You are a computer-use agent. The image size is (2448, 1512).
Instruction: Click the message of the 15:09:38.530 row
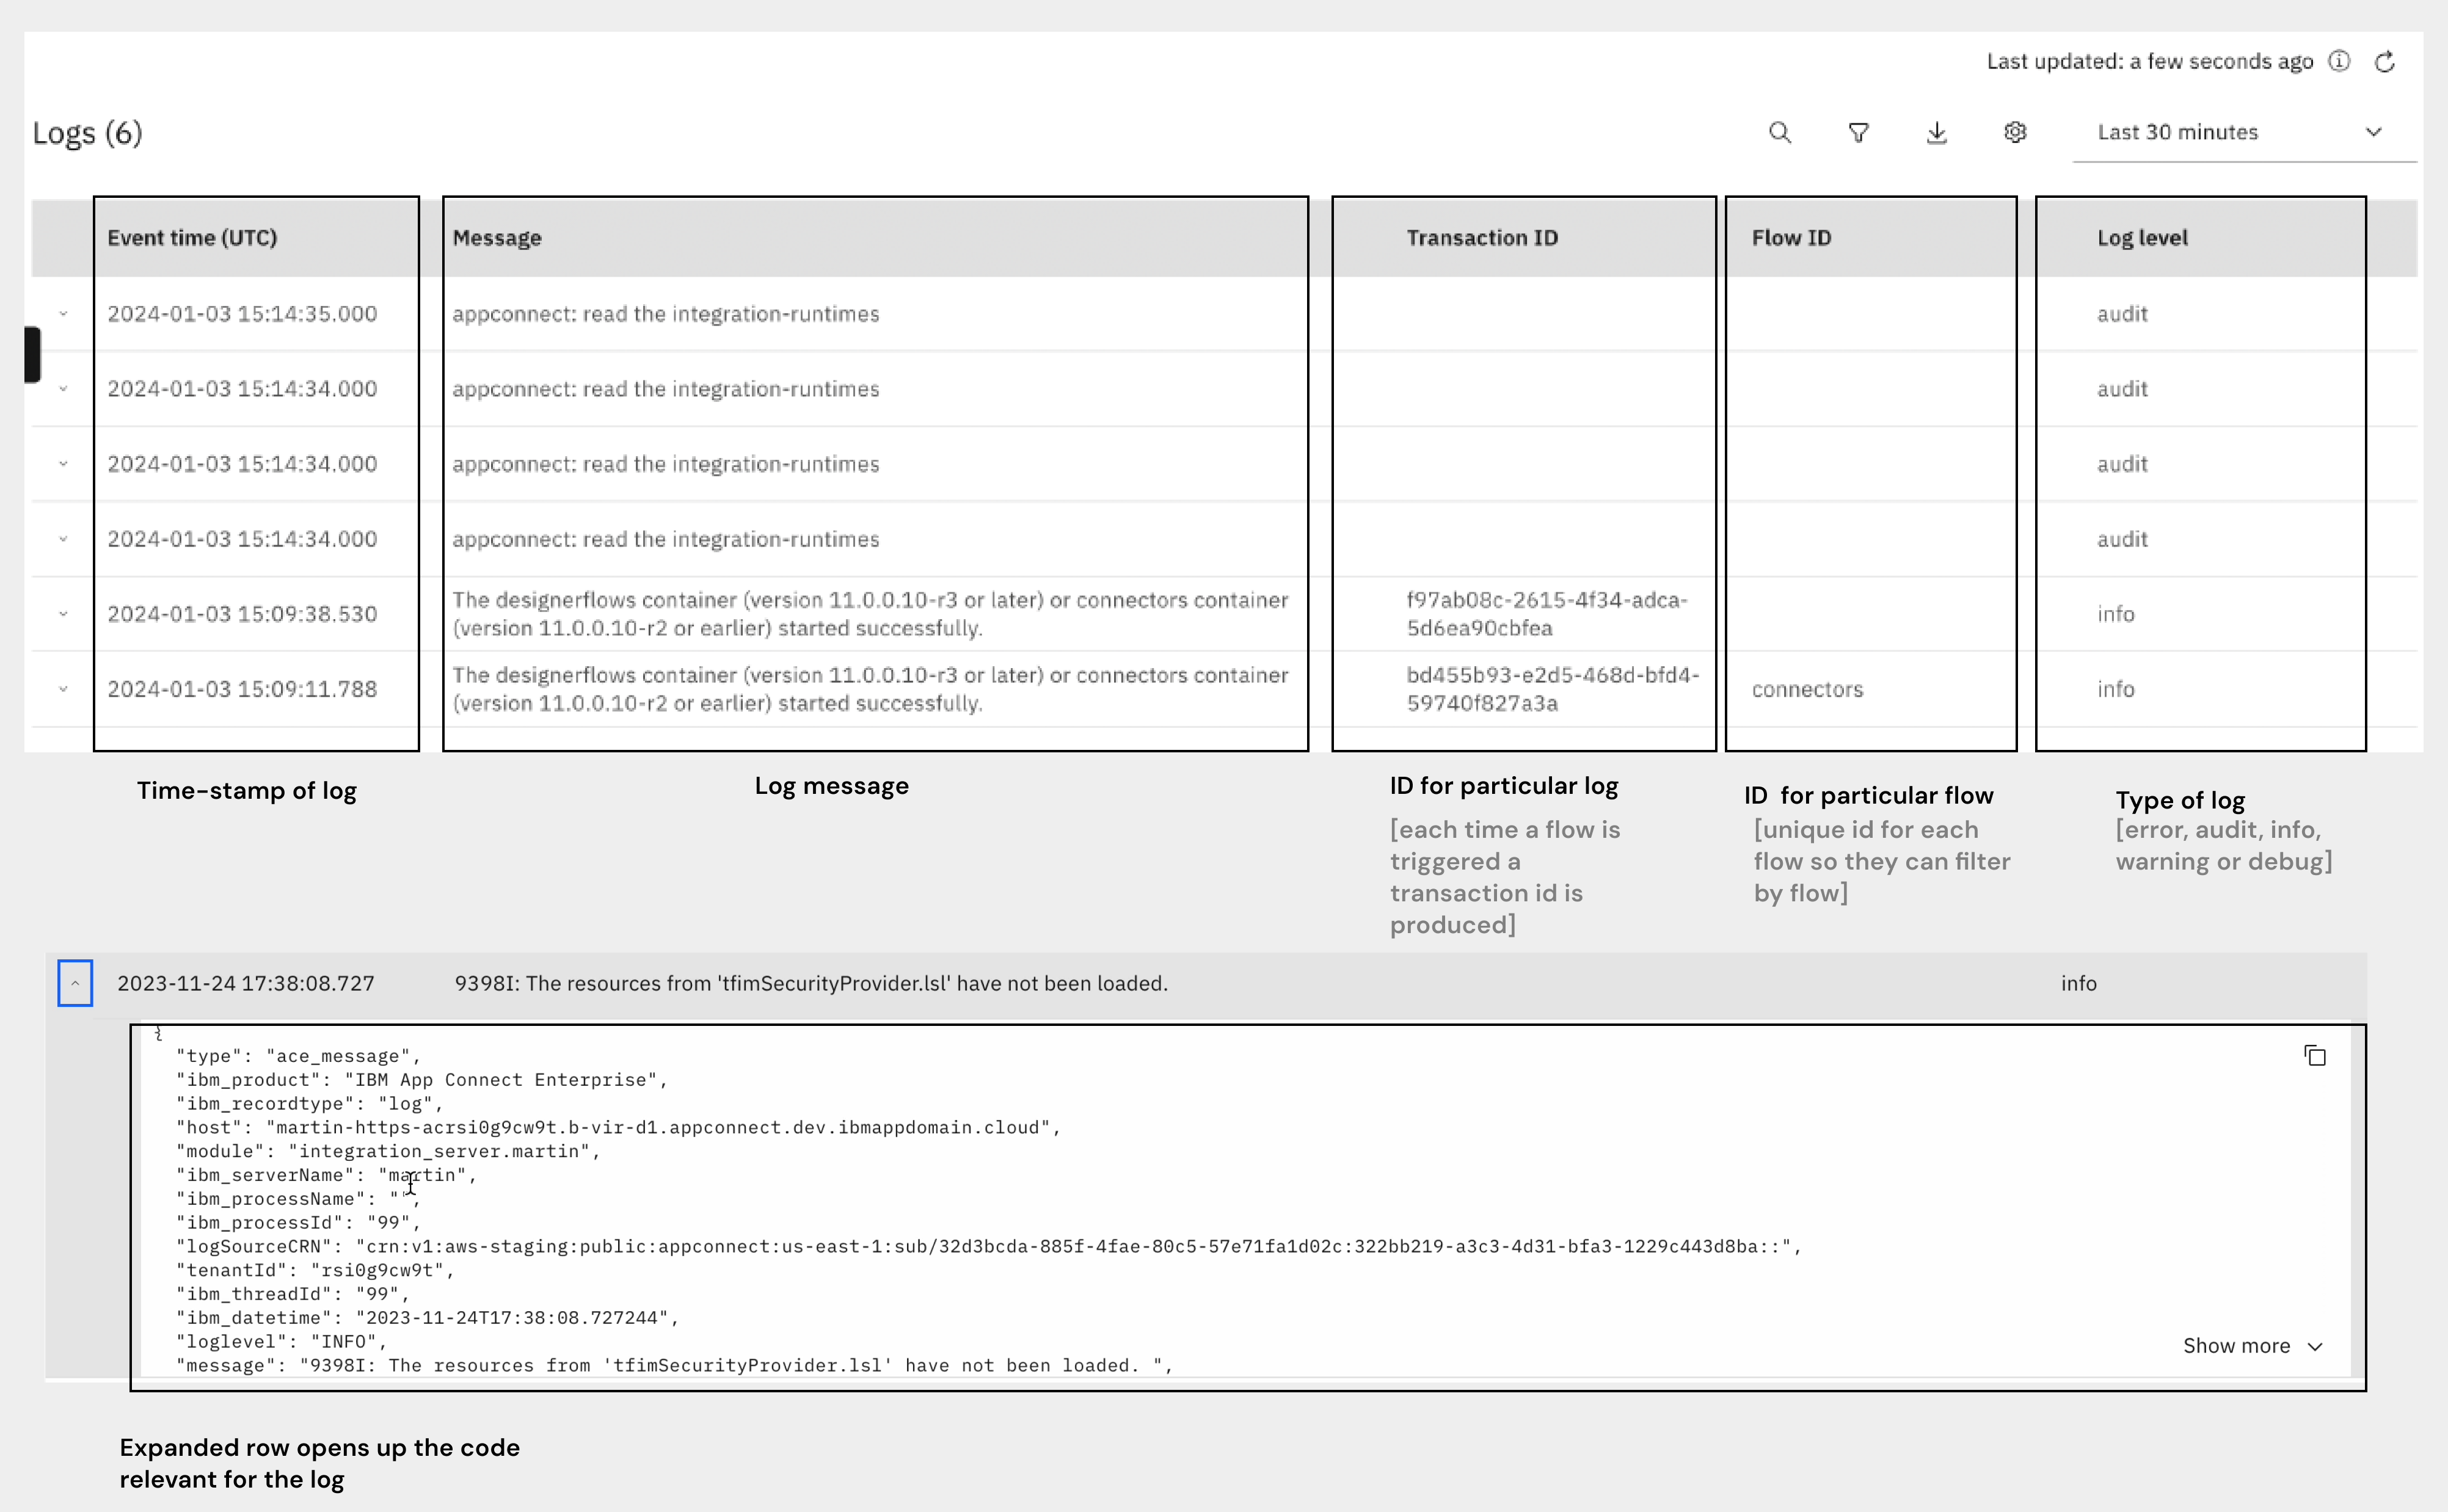tap(870, 614)
